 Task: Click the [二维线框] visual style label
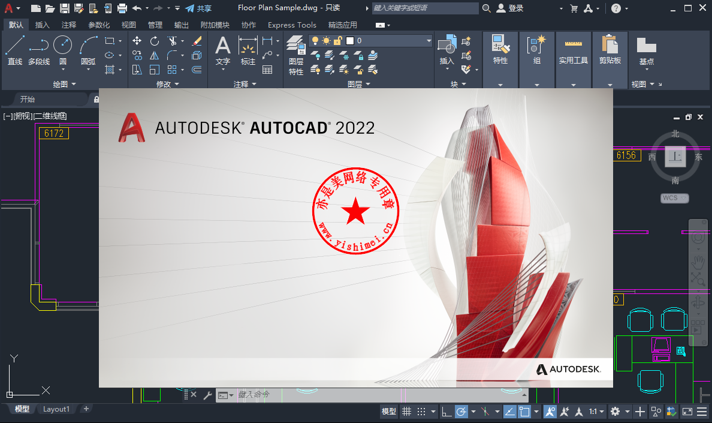coord(50,116)
